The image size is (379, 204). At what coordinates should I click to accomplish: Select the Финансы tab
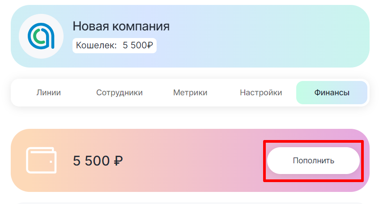coord(332,93)
